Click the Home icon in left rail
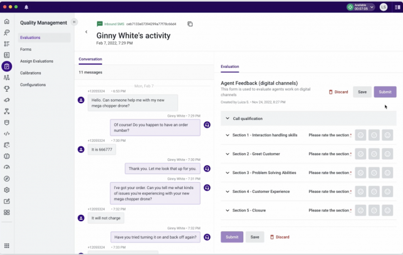The width and height of the screenshot is (403, 255). click(7, 21)
